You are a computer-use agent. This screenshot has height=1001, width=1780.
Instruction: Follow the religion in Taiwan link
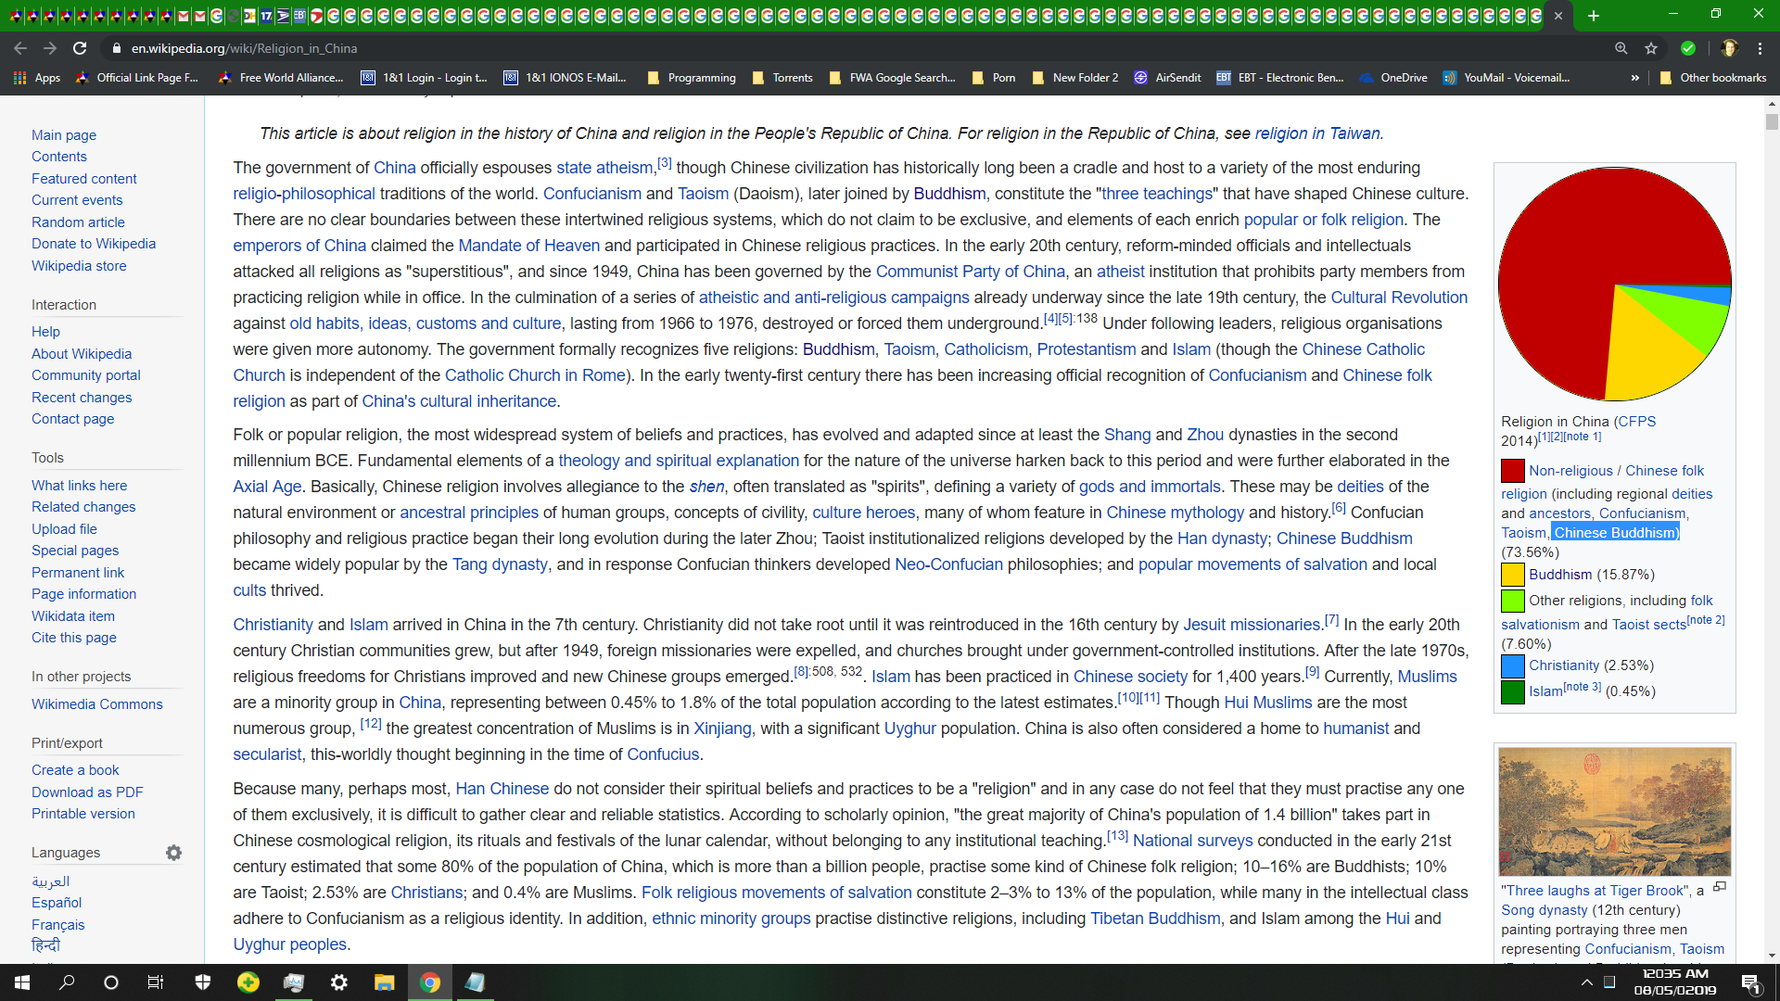coord(1316,133)
